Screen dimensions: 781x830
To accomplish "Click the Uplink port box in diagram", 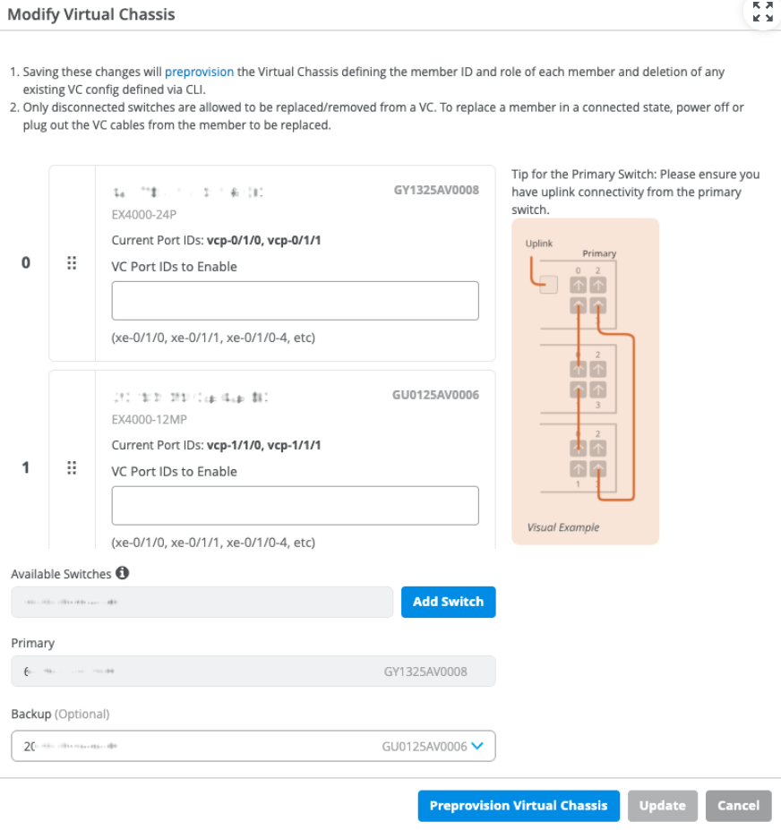I will pos(549,285).
